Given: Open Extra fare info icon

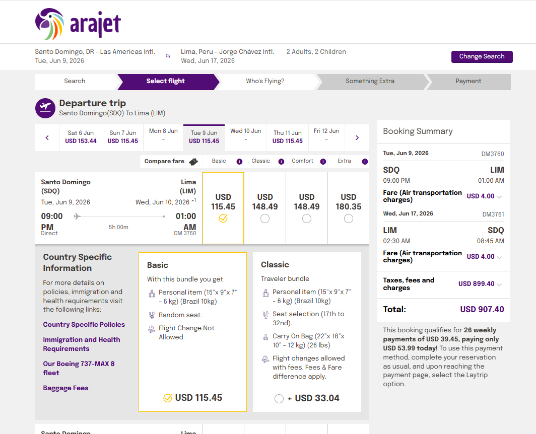Looking at the screenshot, I should 365,161.
